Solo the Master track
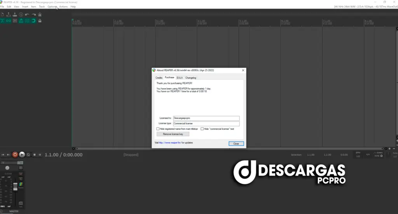 pyautogui.click(x=21, y=179)
